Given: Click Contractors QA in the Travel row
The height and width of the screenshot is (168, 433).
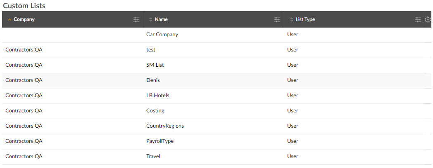Looking at the screenshot, I should tap(24, 156).
